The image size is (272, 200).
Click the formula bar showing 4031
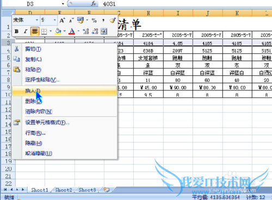coord(185,4)
